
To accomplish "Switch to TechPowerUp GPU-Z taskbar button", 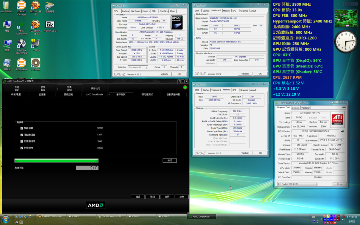I will point(111,216).
